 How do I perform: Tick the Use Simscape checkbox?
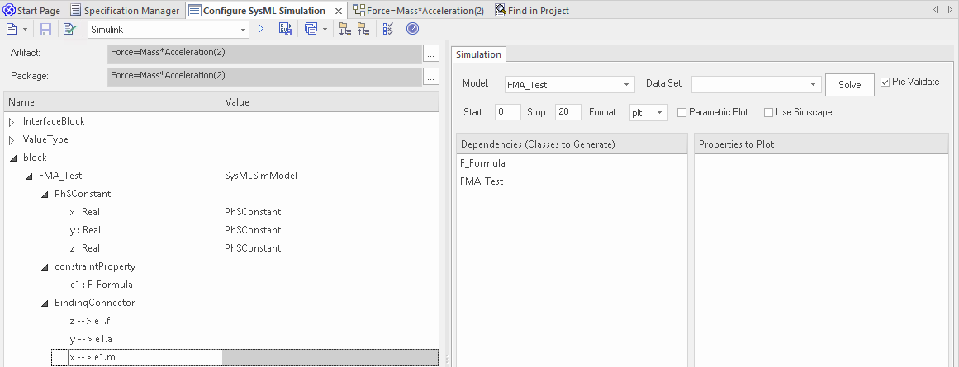pos(768,112)
